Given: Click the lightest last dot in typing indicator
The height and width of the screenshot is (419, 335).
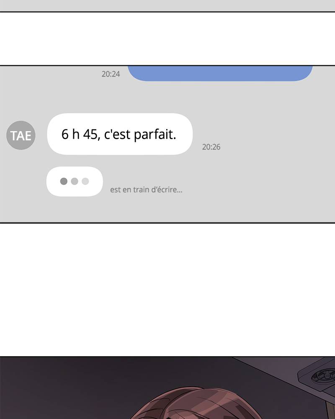Looking at the screenshot, I should coord(85,181).
